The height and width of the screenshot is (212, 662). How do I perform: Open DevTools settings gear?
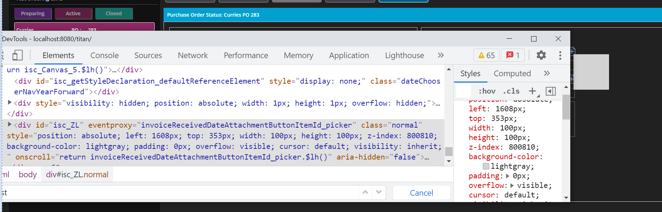pos(541,55)
